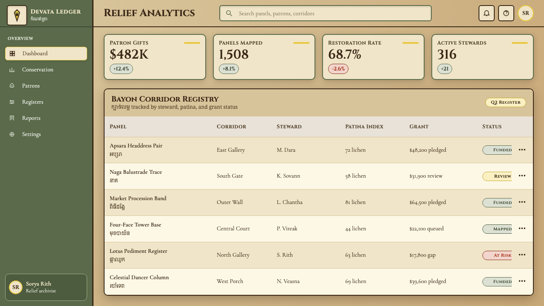
Task: Open the help icon in header
Action: coord(506,13)
